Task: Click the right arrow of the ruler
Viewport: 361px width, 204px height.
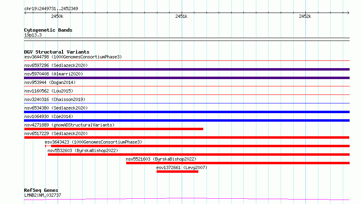Action: (x=348, y=13)
